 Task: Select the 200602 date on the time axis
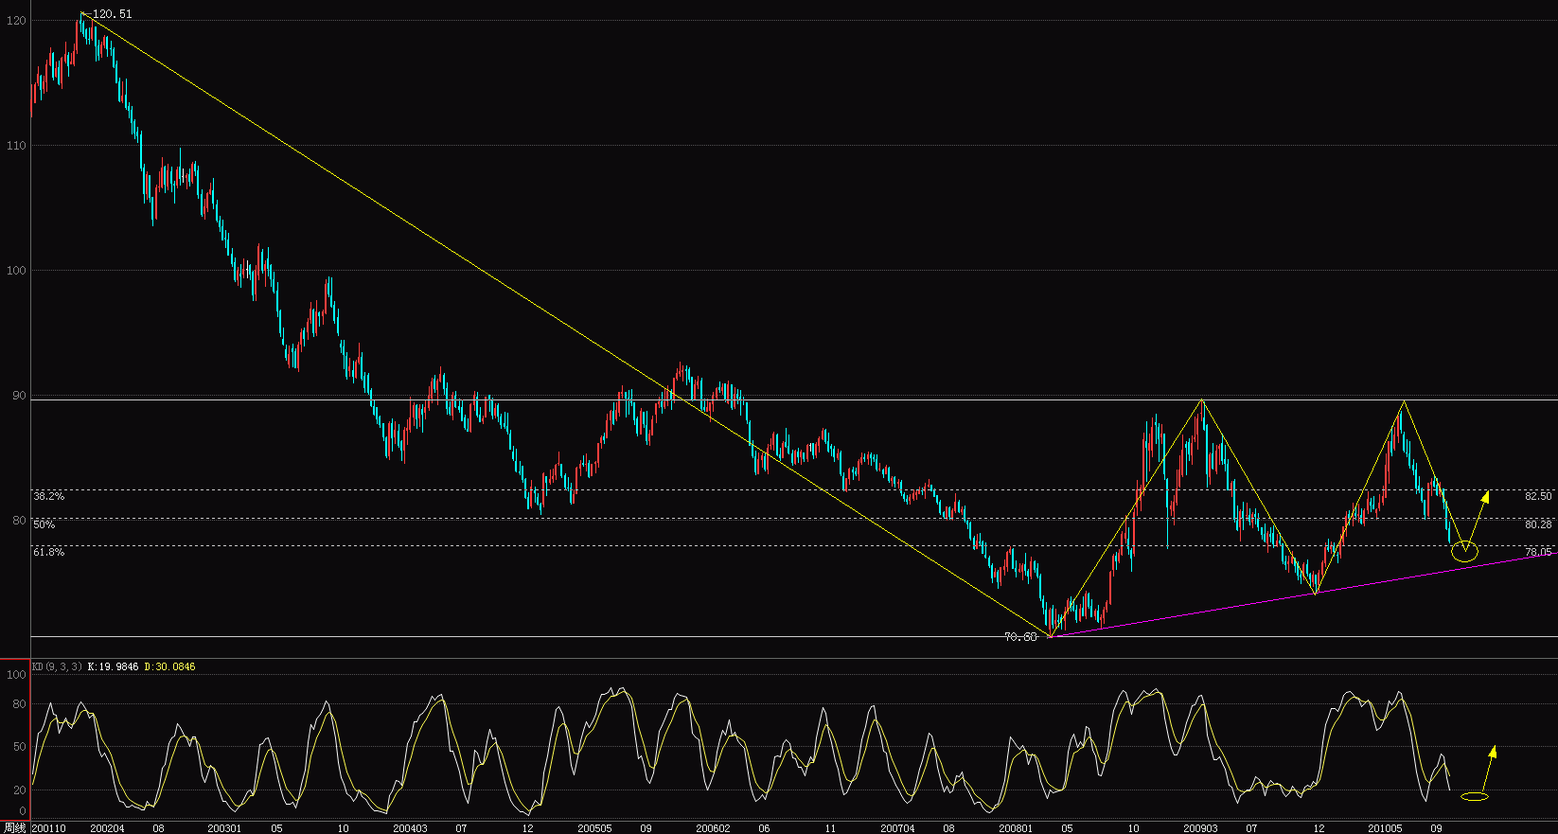[713, 828]
